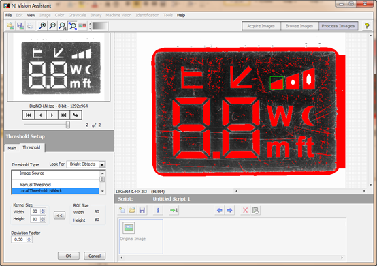
Task: Select Local Threshold: Niblack in the list
Action: [55, 191]
